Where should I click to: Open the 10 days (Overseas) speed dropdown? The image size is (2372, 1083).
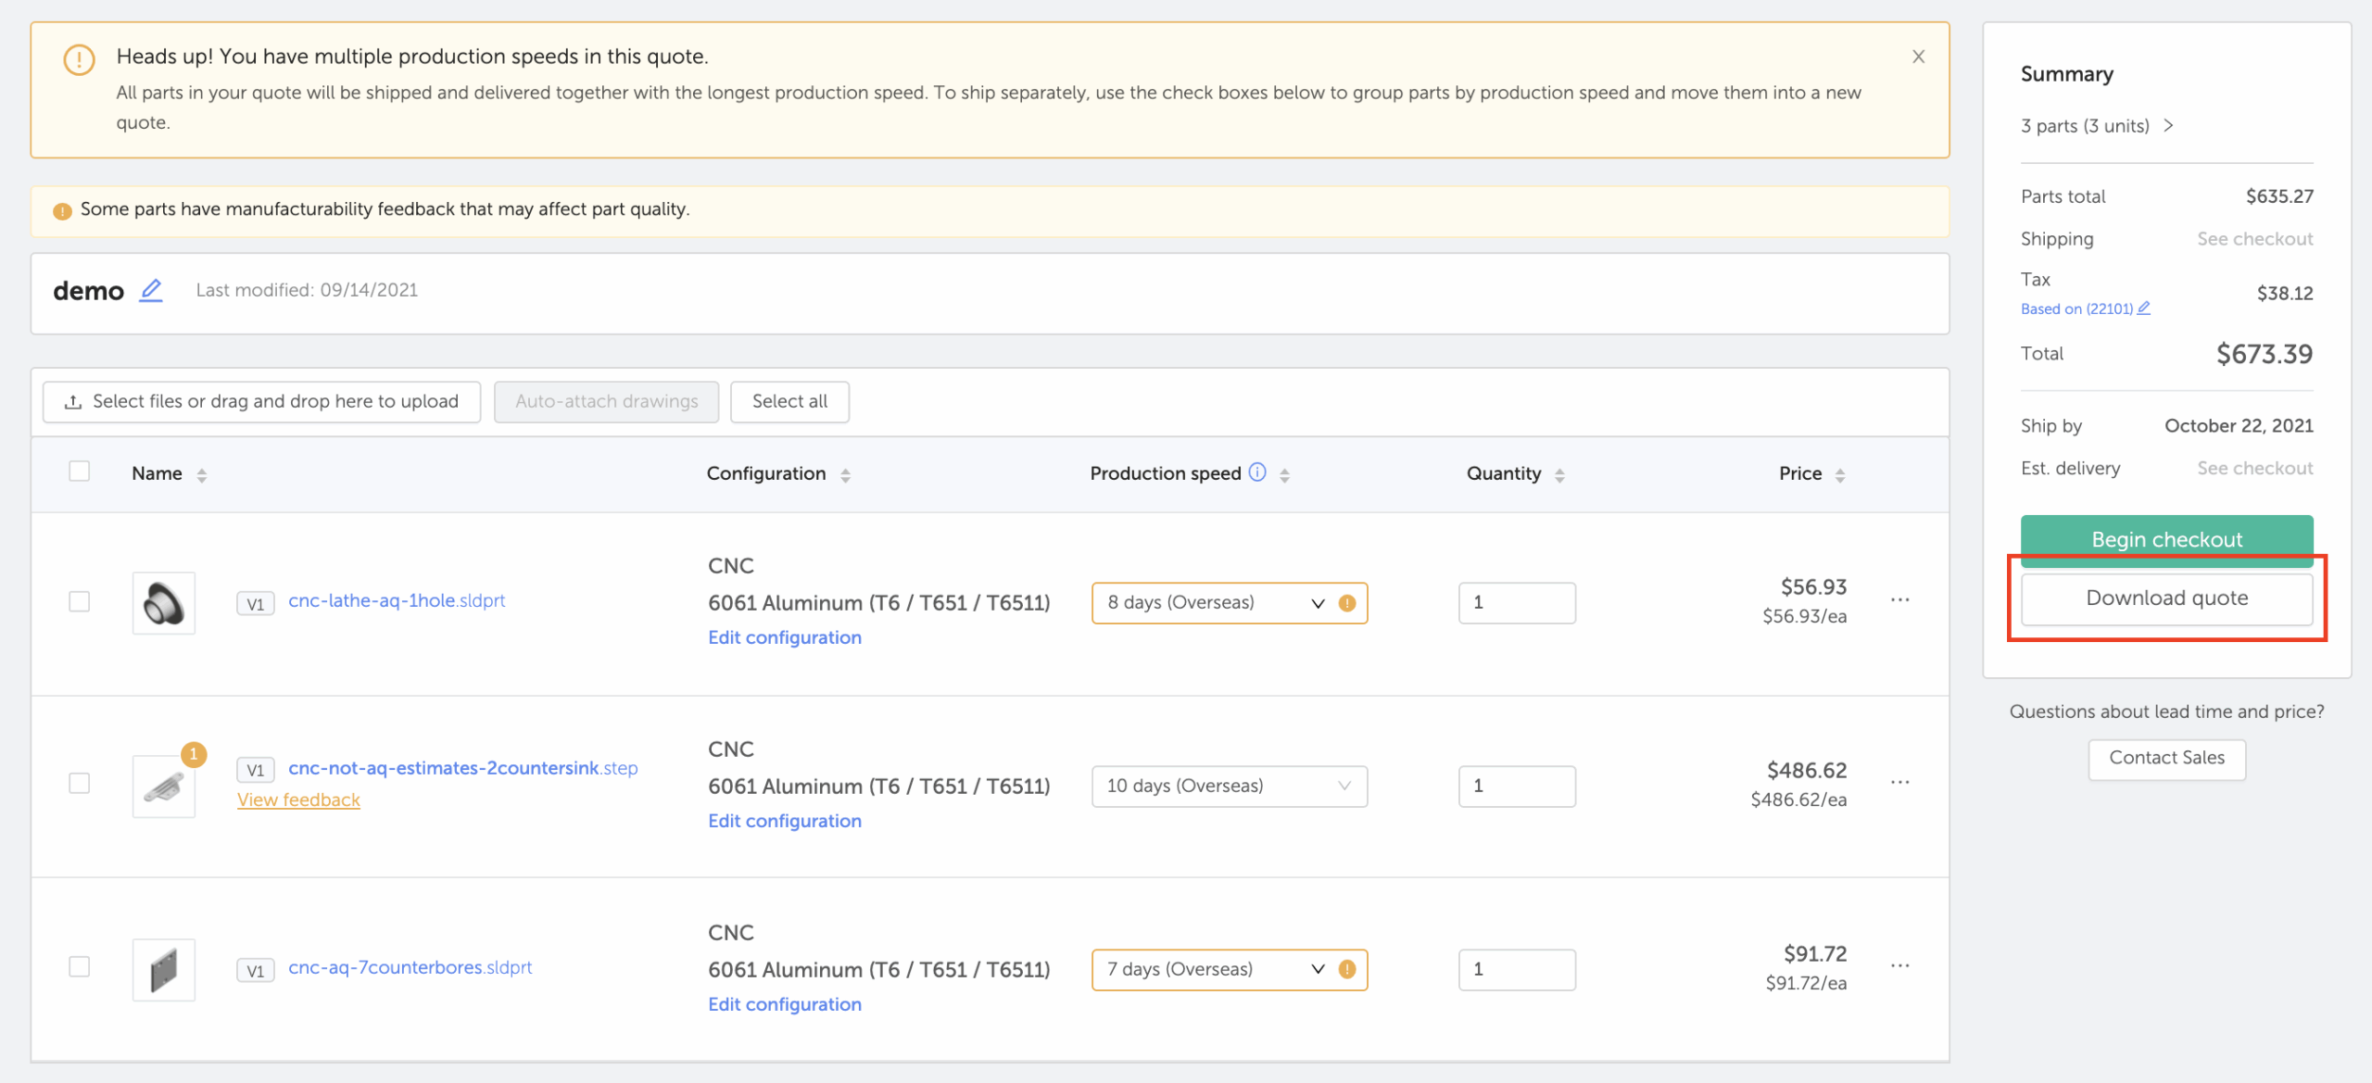coord(1229,786)
